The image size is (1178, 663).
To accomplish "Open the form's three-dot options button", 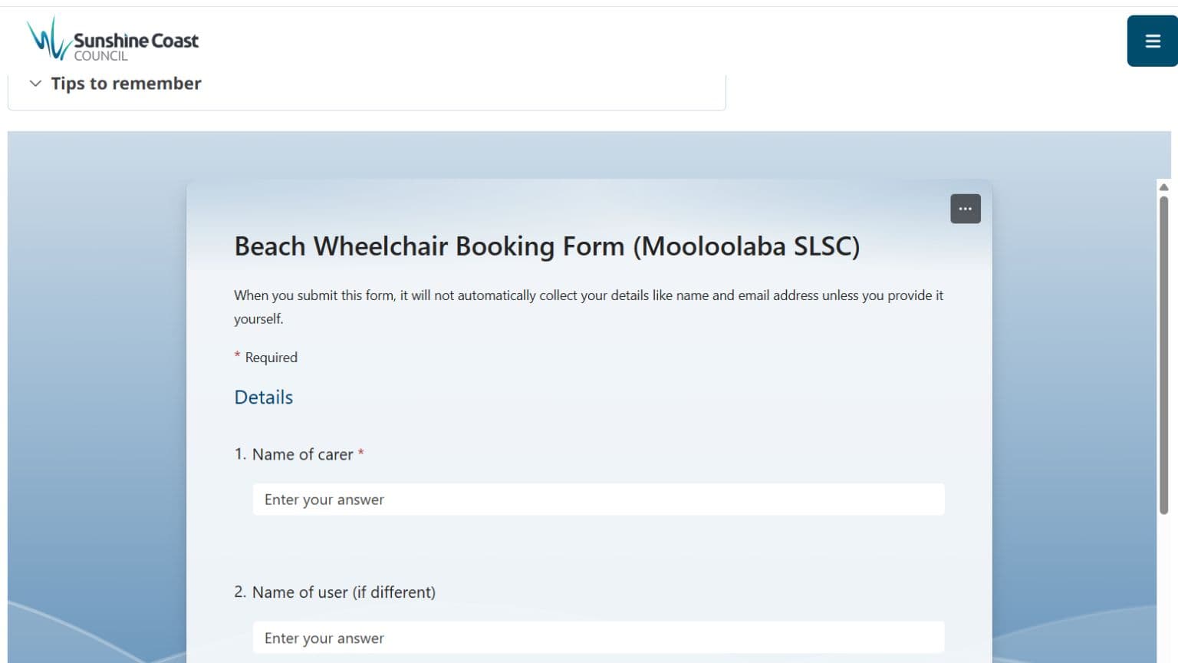I will click(x=965, y=209).
